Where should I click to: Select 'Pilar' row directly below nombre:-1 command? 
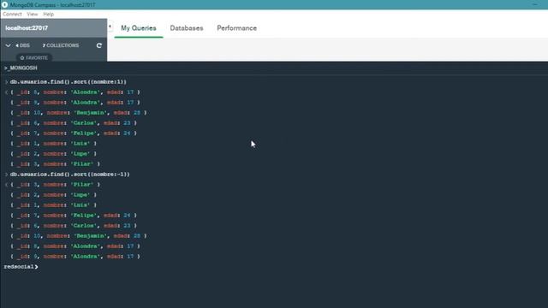tap(55, 185)
